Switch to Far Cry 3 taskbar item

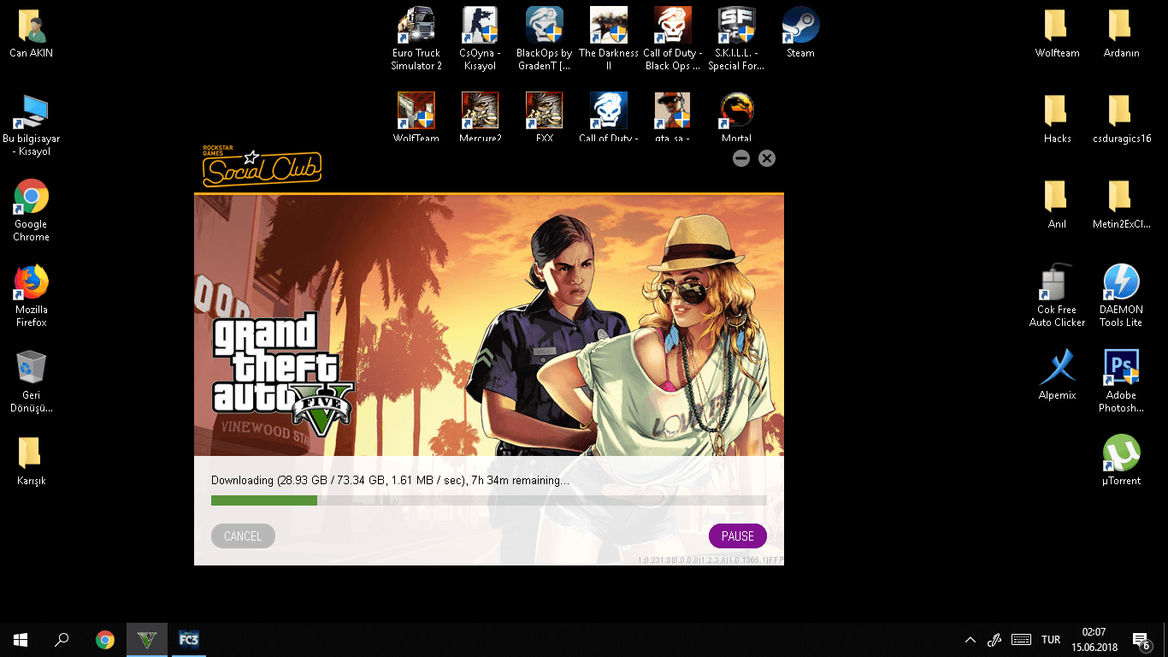click(x=188, y=640)
